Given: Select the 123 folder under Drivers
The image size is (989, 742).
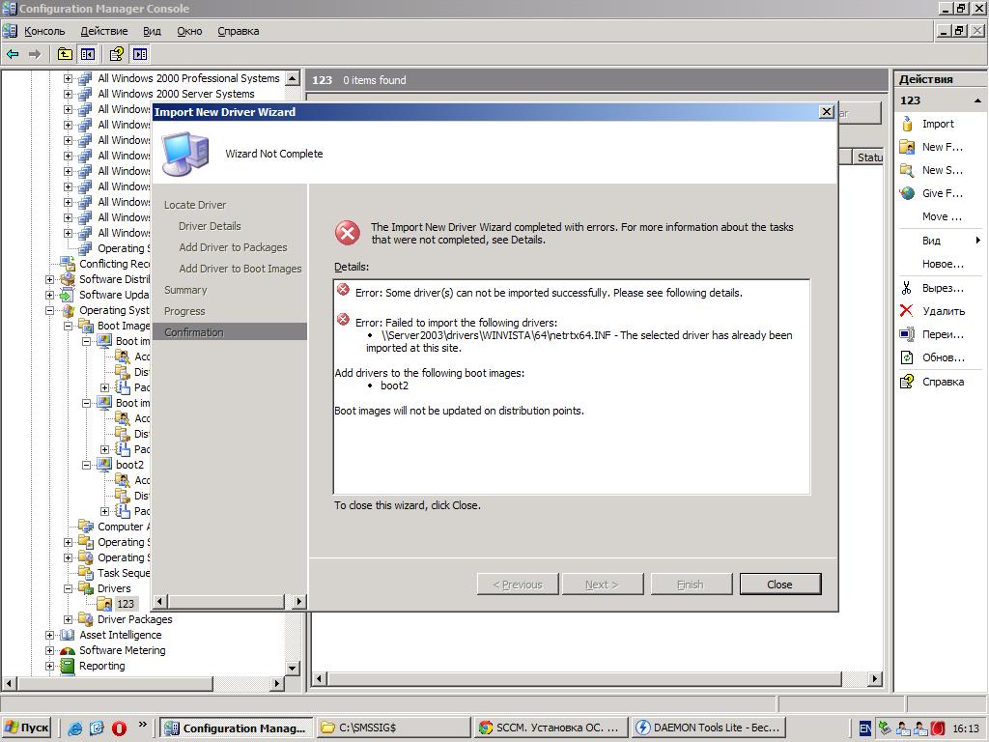Looking at the screenshot, I should point(125,604).
